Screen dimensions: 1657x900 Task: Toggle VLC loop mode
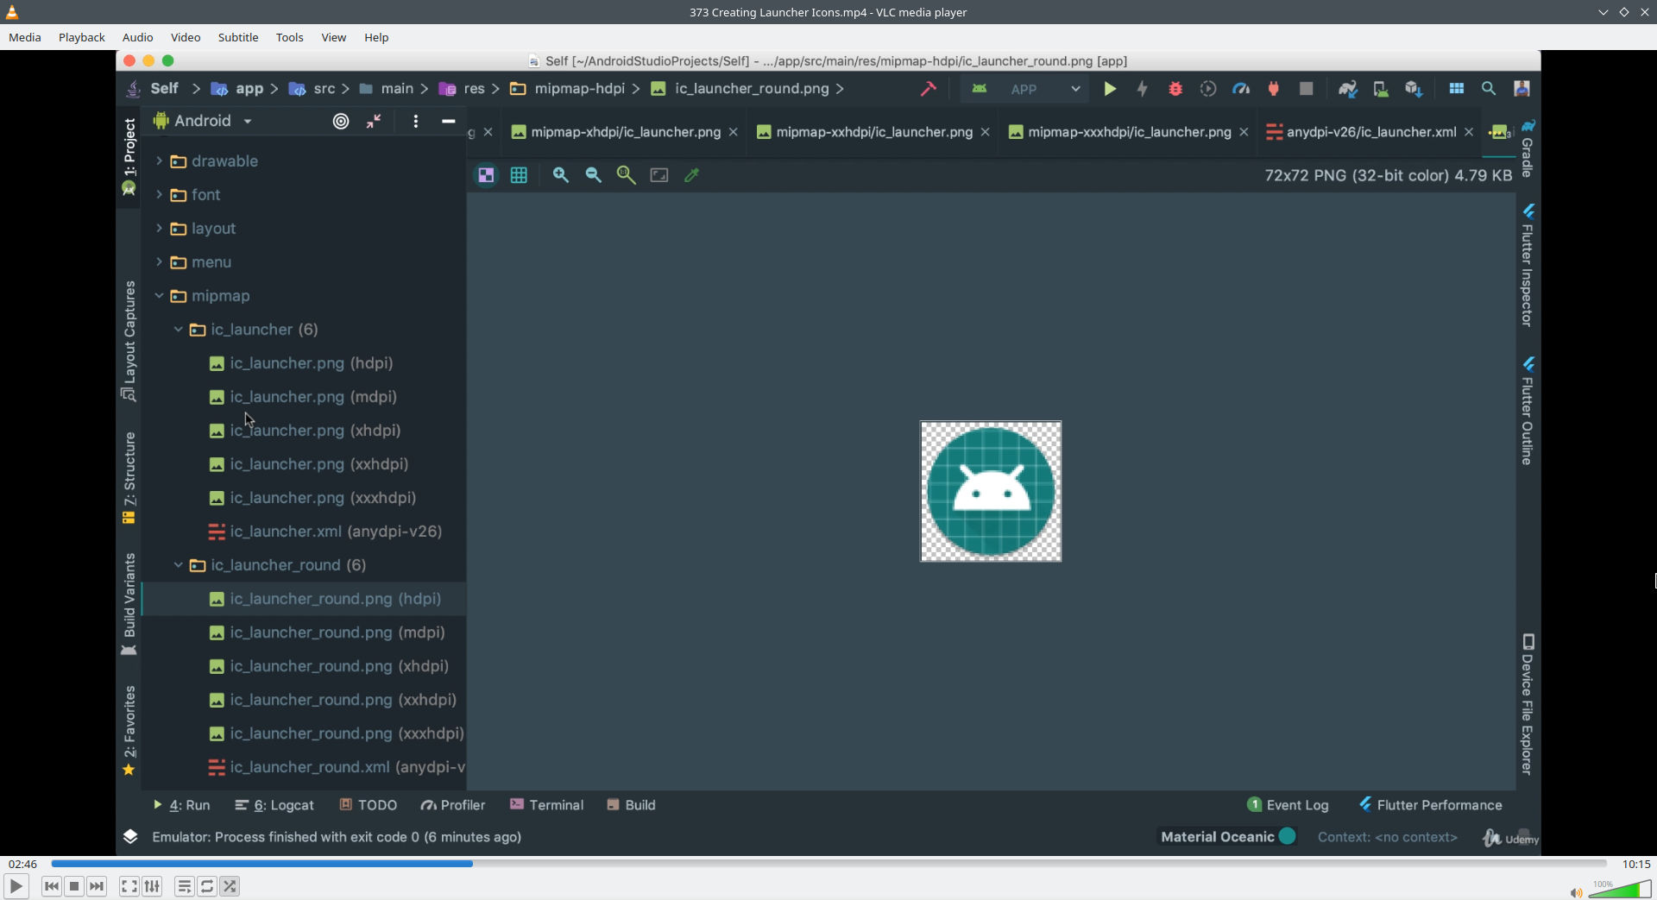tap(207, 886)
